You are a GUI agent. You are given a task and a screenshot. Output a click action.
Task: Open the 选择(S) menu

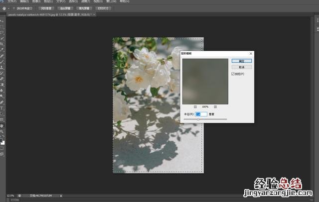[73, 1]
